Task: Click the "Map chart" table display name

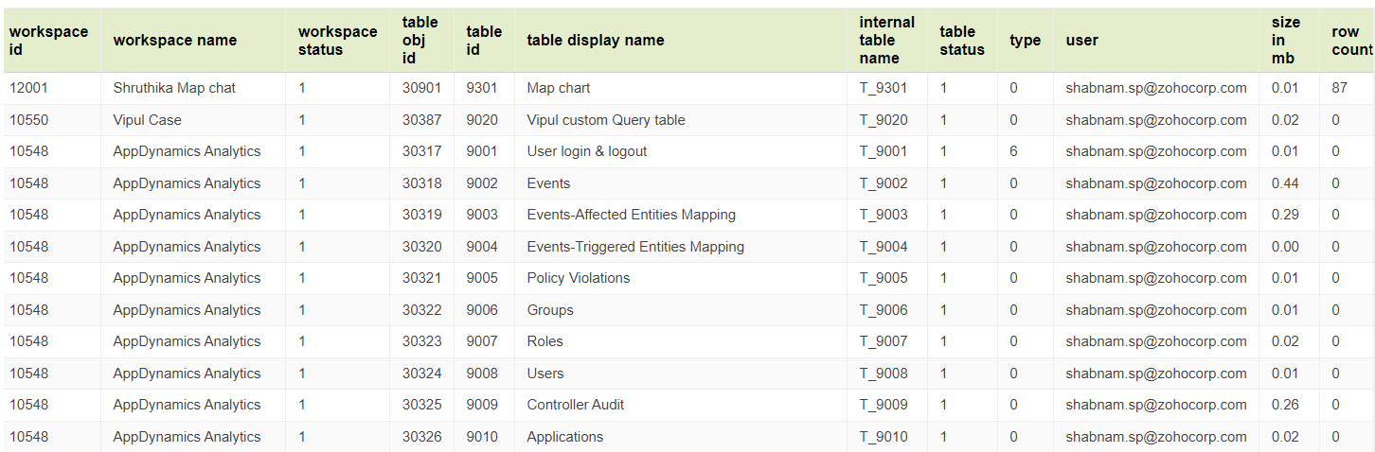Action: click(x=558, y=88)
